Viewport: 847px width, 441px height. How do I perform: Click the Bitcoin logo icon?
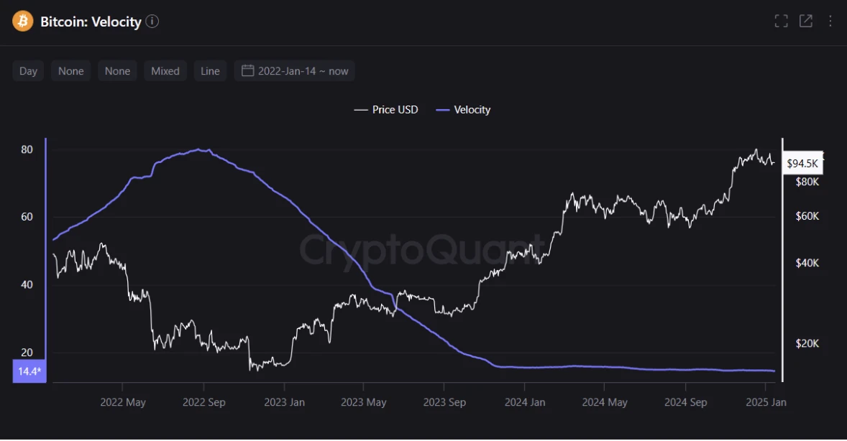(x=23, y=22)
